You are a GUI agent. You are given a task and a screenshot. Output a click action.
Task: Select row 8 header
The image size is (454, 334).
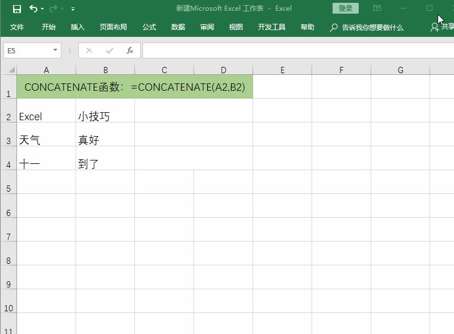tap(9, 253)
